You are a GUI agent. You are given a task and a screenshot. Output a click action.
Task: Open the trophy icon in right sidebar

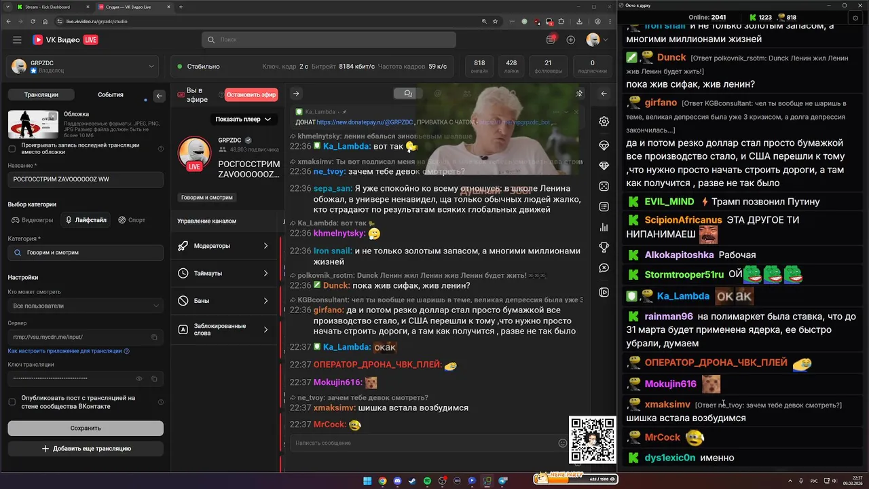(604, 247)
